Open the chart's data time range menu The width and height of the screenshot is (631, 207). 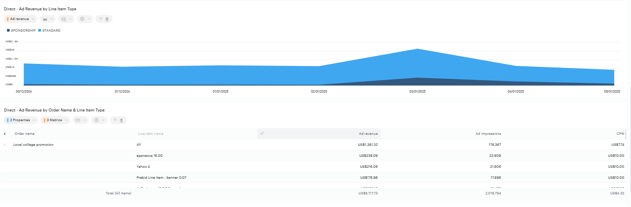(66, 19)
